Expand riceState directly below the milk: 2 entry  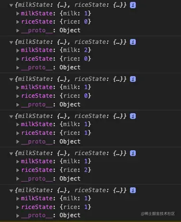click(18, 59)
